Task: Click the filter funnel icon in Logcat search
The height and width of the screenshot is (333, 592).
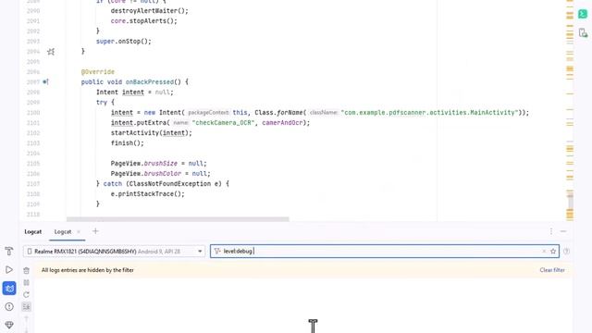Action: (217, 251)
